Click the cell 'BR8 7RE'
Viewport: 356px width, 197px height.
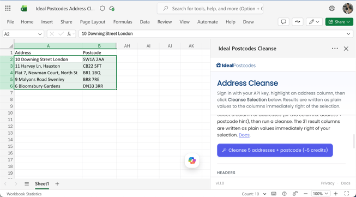tap(99, 80)
